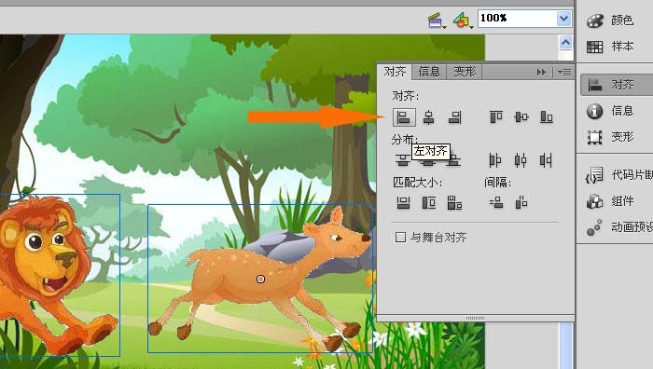The height and width of the screenshot is (369, 653).
Task: Switch to the 对齐 tab
Action: coord(395,72)
